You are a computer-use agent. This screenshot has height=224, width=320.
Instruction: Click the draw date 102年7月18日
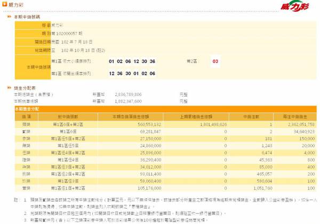click(x=77, y=42)
